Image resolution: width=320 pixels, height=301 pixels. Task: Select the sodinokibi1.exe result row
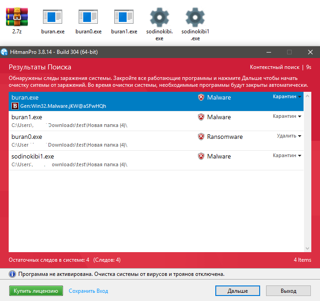[156, 160]
